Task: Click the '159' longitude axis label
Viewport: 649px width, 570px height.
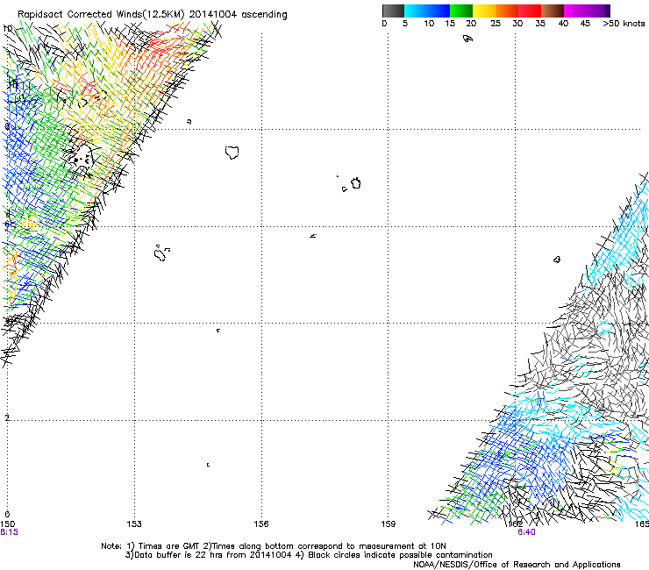Action: 389,524
